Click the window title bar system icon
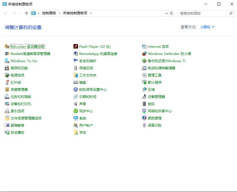 (4, 4)
